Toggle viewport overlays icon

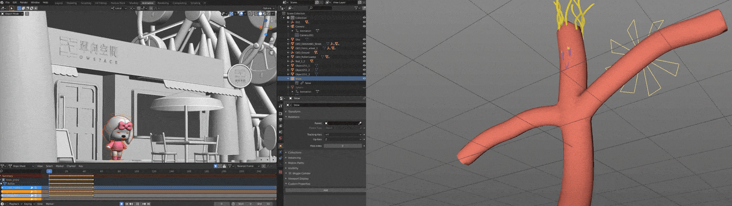click(x=241, y=13)
